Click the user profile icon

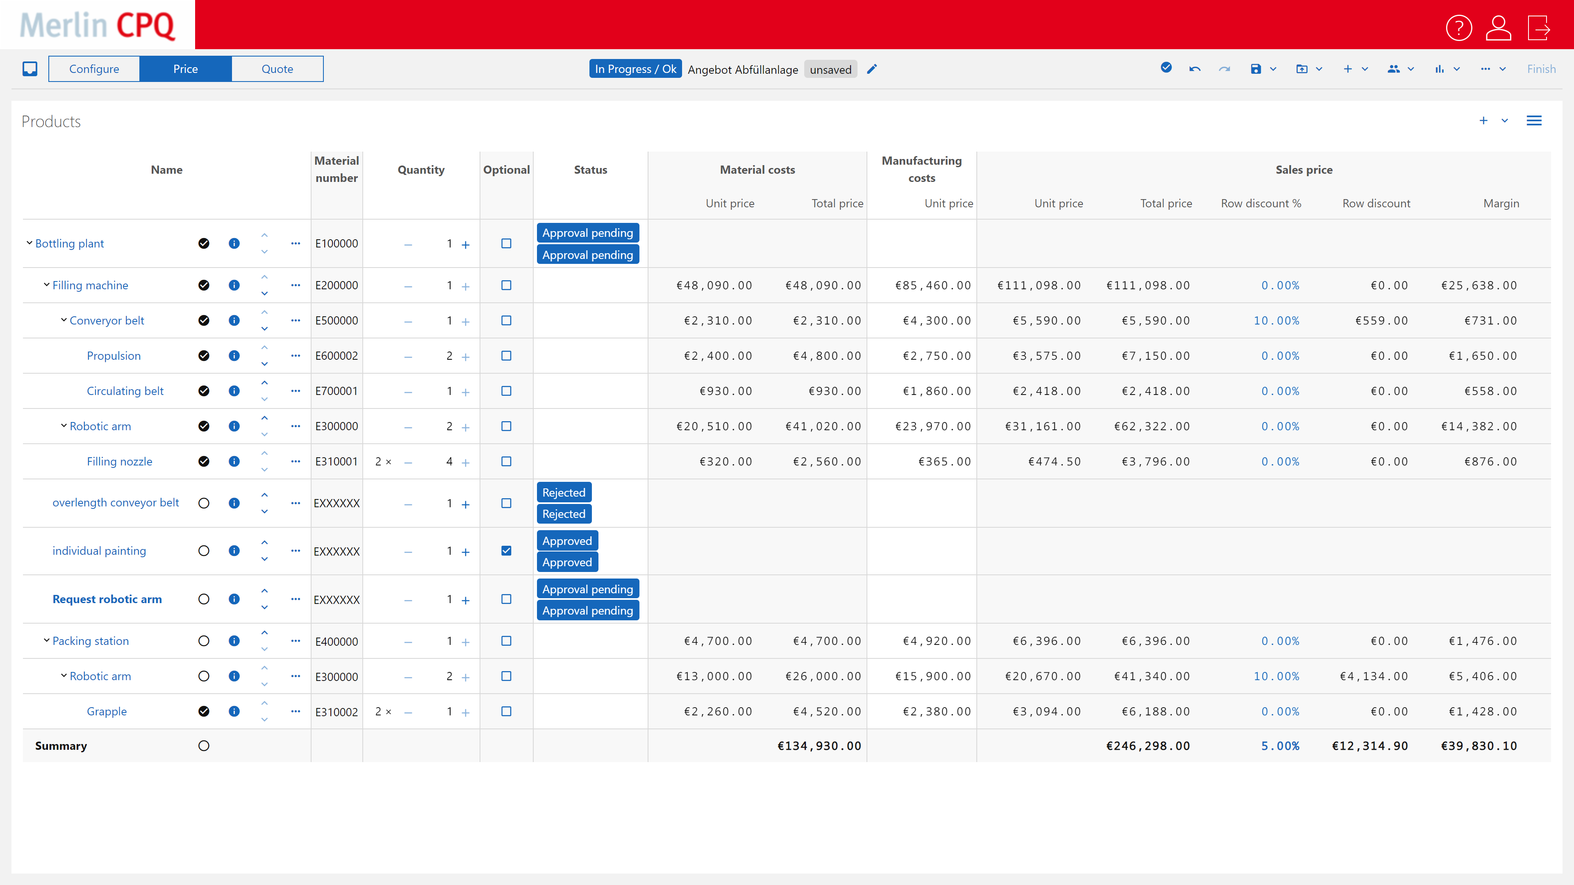(x=1498, y=27)
